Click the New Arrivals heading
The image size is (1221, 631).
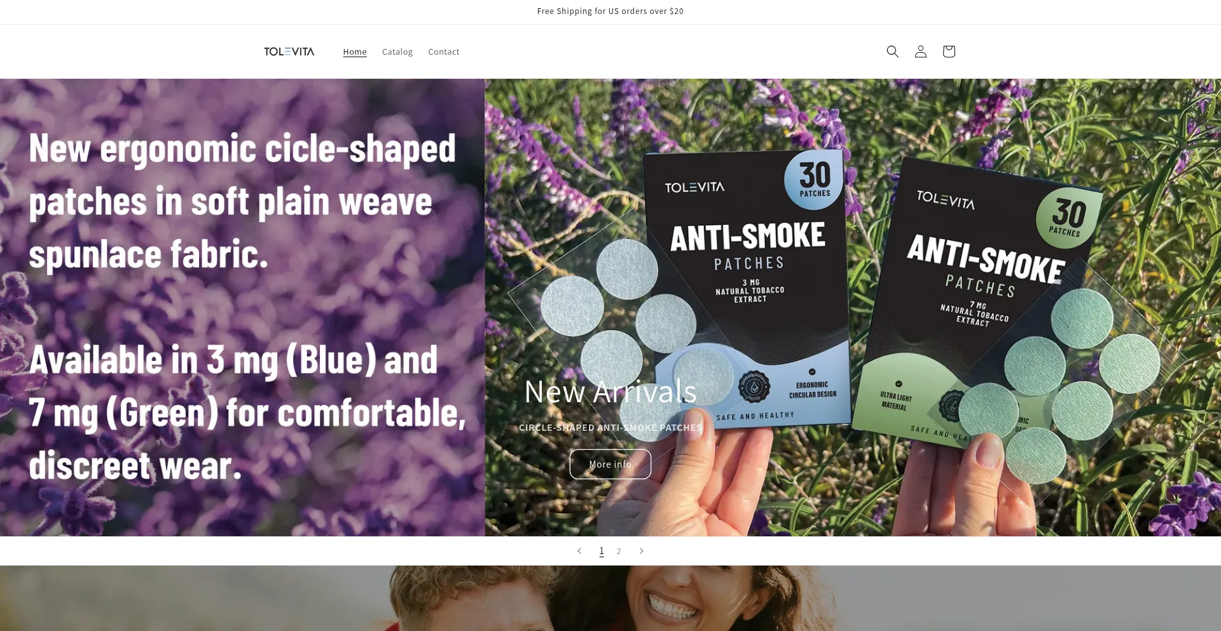pyautogui.click(x=610, y=391)
